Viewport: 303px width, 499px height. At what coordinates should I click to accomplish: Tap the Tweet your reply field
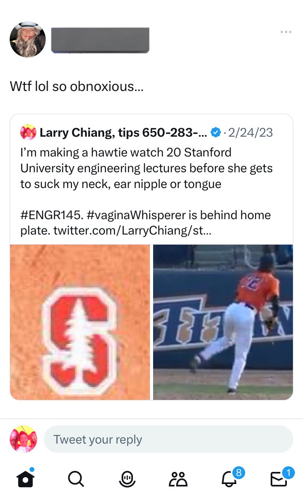click(x=168, y=439)
